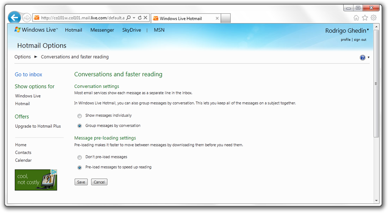Refresh the page with reload icon
388x213 pixels.
pyautogui.click(x=140, y=18)
